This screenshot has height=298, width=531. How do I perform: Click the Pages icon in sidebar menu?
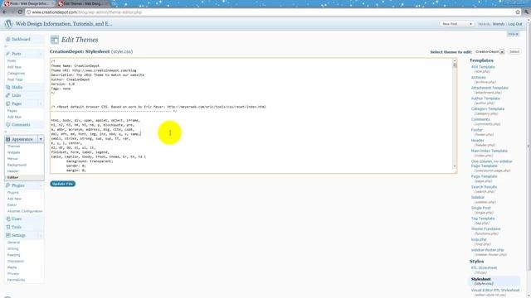pyautogui.click(x=7, y=103)
